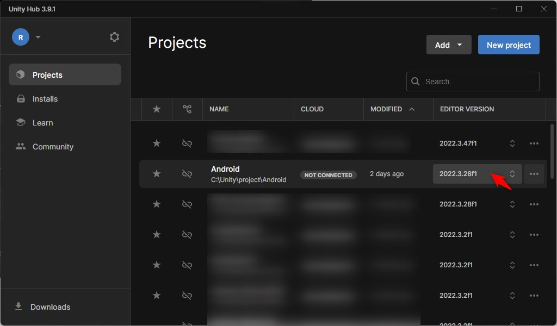Change editor version 2022.3.28f1 for Android

[x=477, y=174]
